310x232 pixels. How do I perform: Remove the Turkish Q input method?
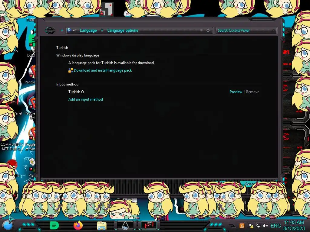pyautogui.click(x=252, y=92)
